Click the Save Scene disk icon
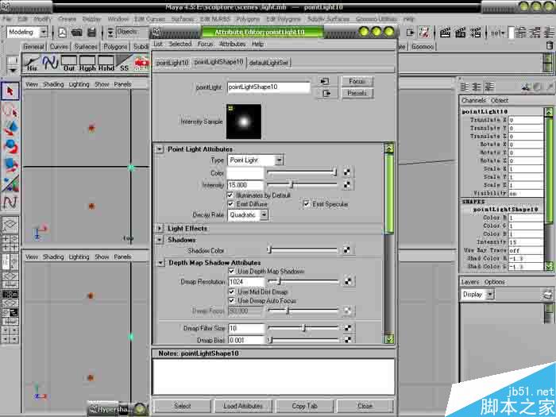 pos(92,33)
